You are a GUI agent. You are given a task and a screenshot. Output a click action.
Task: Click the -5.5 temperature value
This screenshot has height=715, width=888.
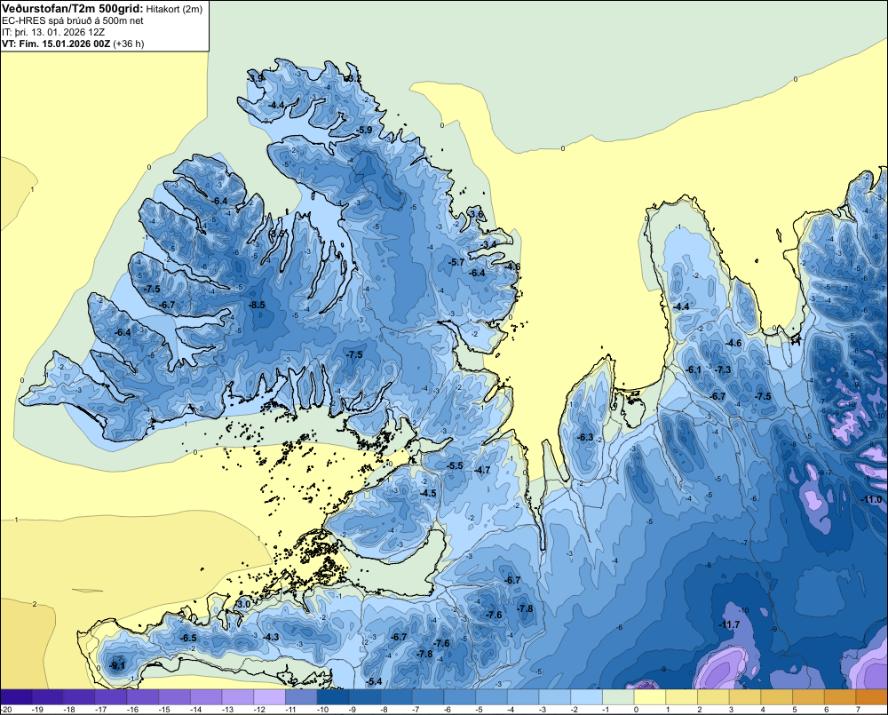click(x=455, y=465)
